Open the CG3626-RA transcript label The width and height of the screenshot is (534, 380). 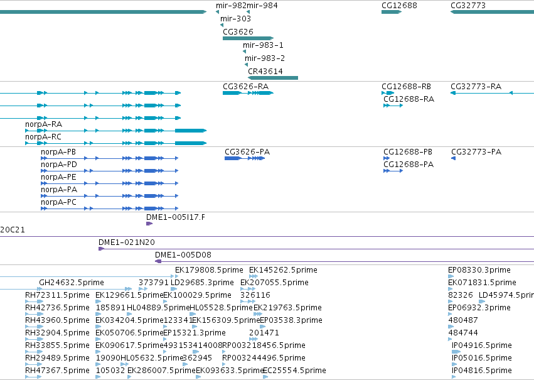coord(245,87)
